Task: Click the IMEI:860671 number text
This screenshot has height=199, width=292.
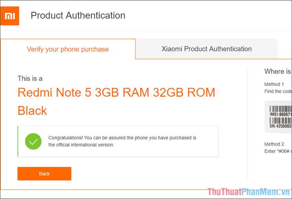Action: tap(280, 114)
